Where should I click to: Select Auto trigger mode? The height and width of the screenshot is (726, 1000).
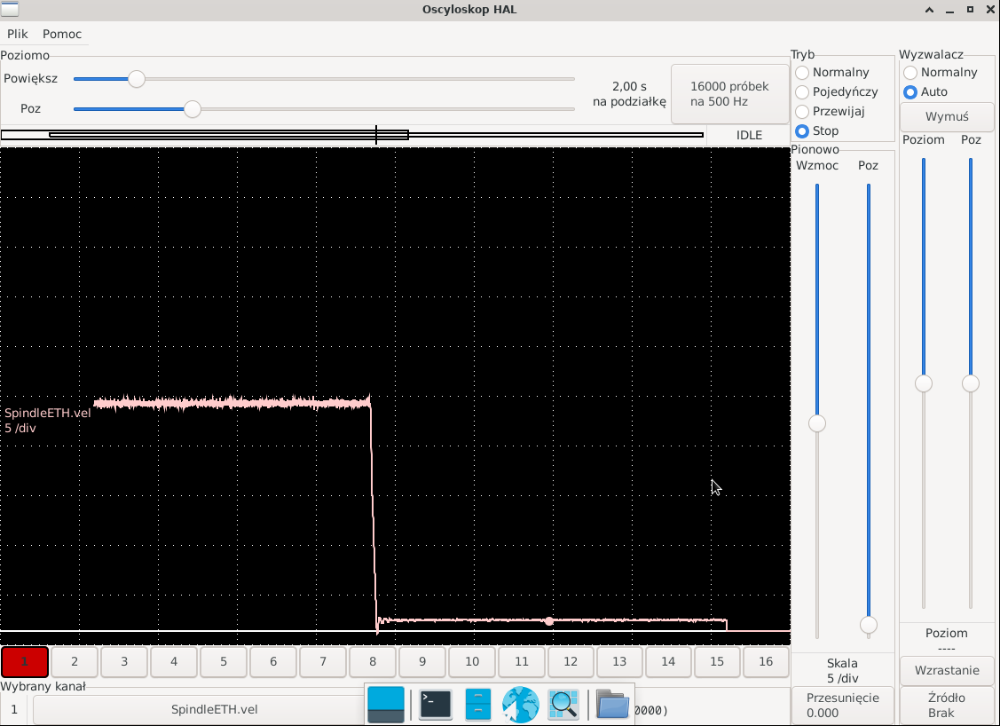pyautogui.click(x=925, y=92)
